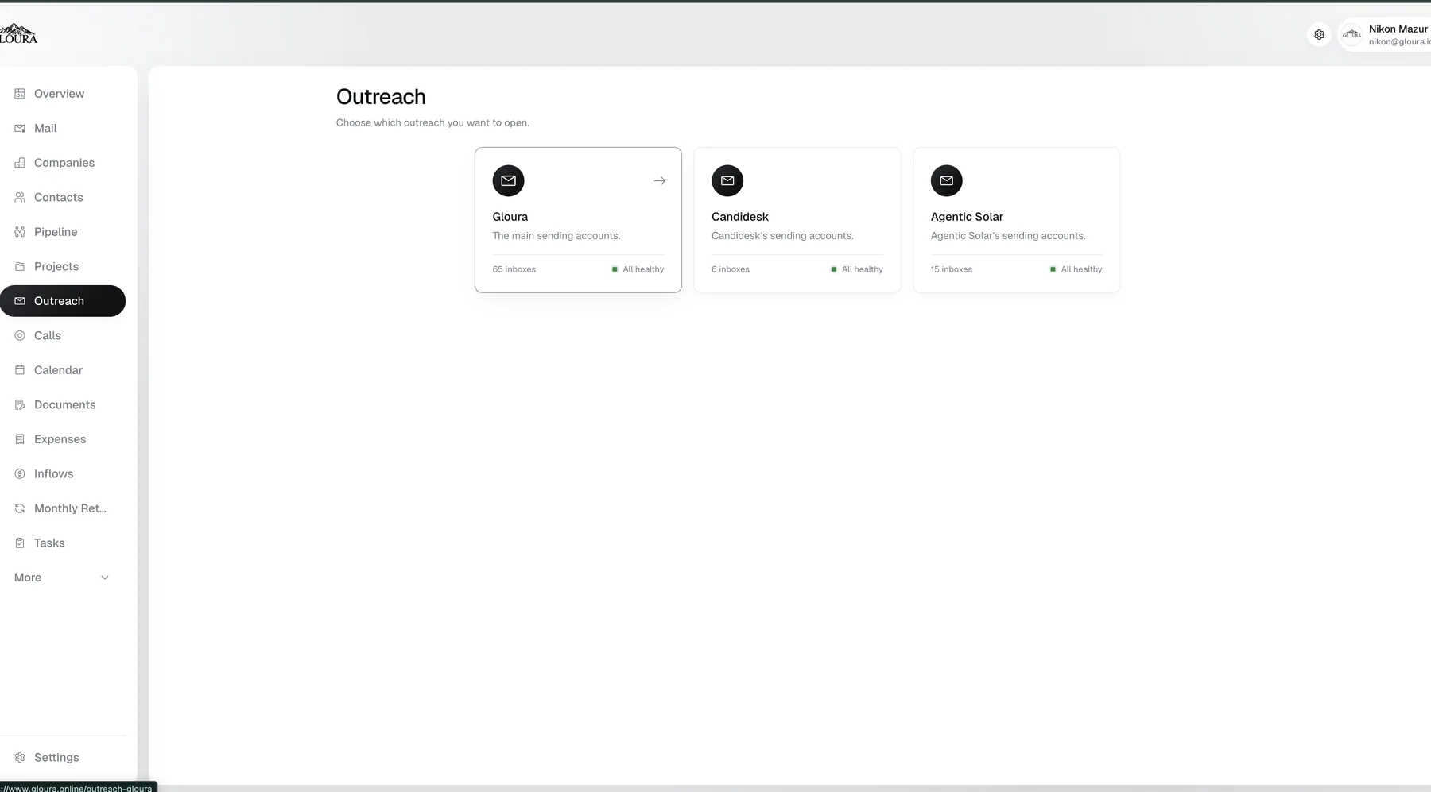Image resolution: width=1431 pixels, height=792 pixels.
Task: Go to the Mail page
Action: pos(63,128)
